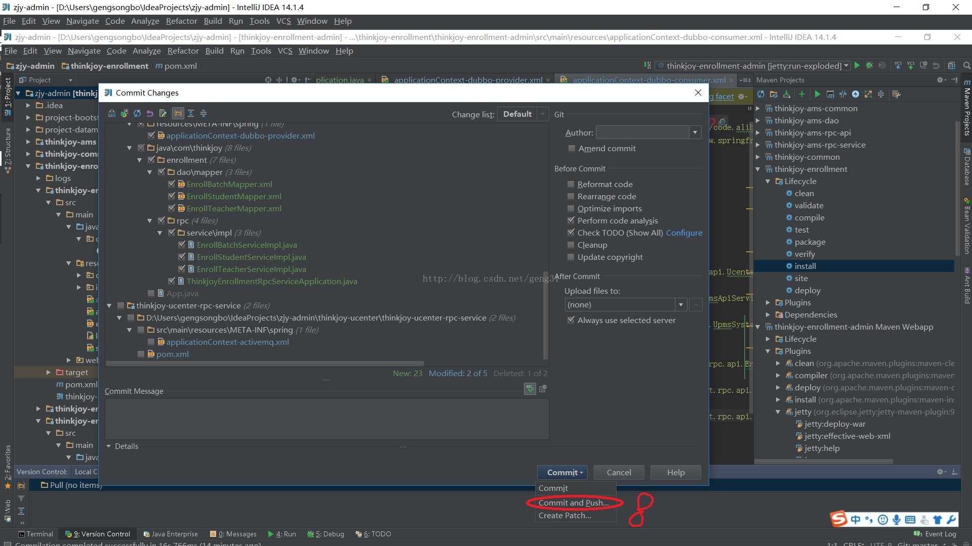Select Create Patch context menu option

pos(564,515)
